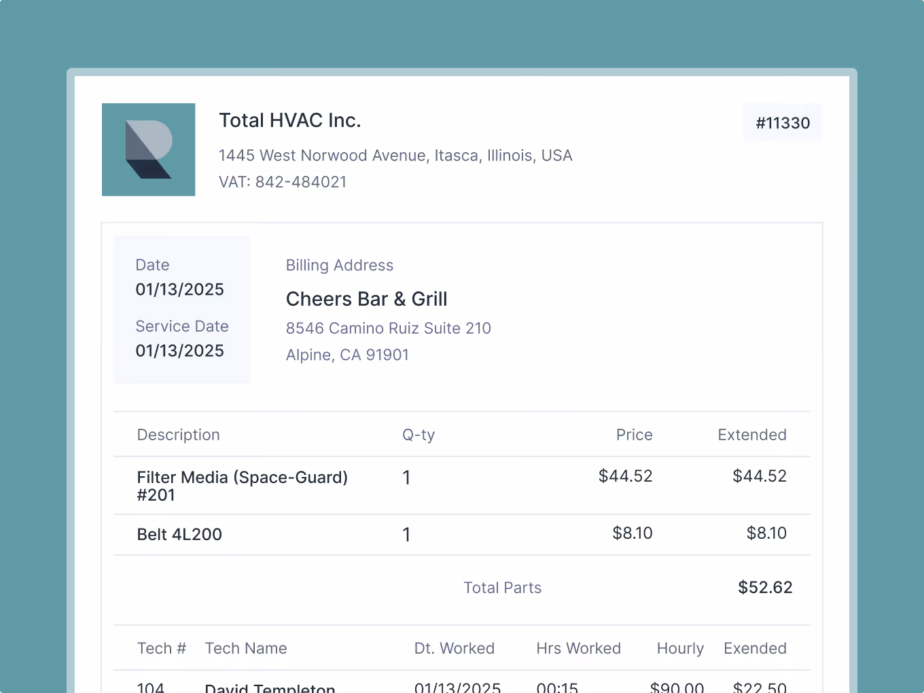Select the $52.62 total parts amount
924x693 pixels.
pos(765,588)
